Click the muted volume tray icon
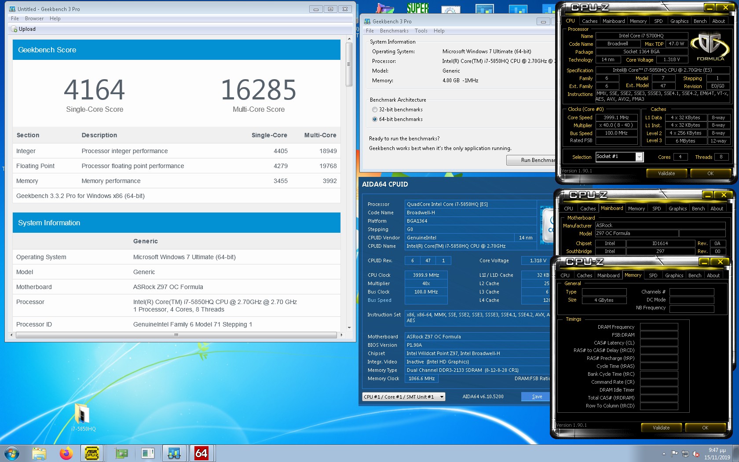Image resolution: width=739 pixels, height=462 pixels. (696, 454)
